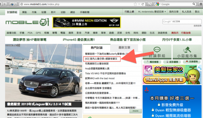Open 私人訊息 link
Image resolution: width=203 pixels, height=118 pixels.
(x=187, y=12)
